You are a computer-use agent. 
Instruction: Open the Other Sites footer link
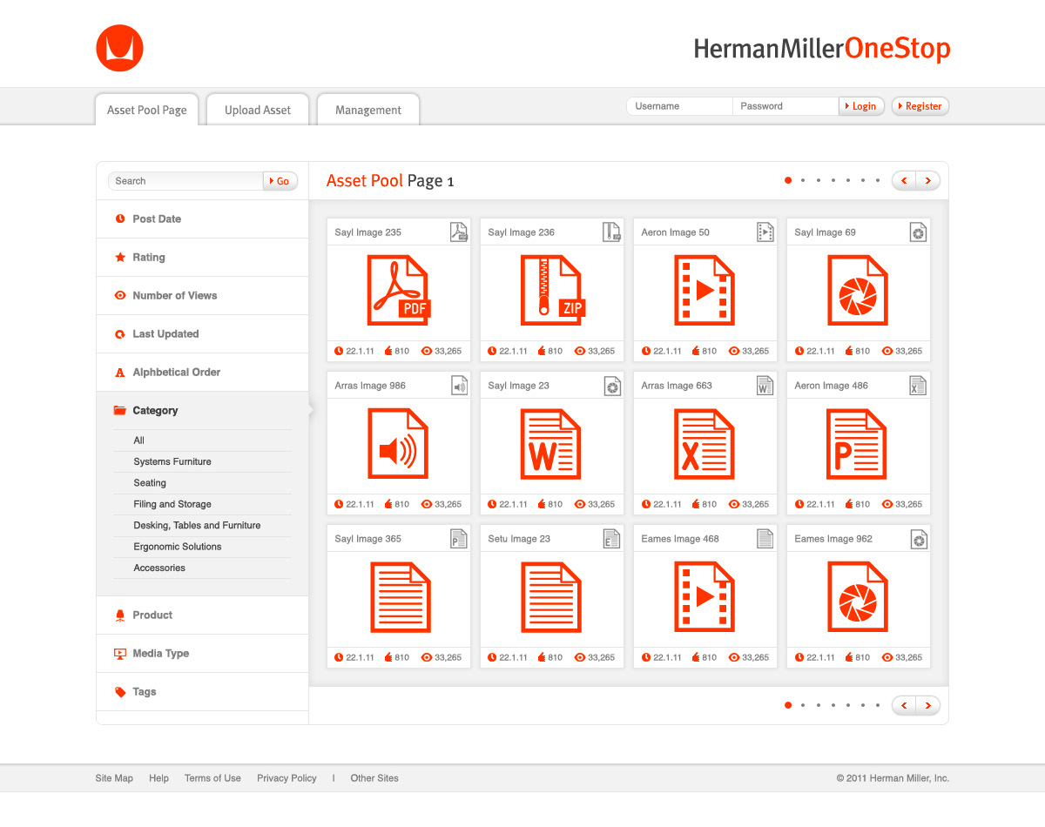[x=374, y=778]
